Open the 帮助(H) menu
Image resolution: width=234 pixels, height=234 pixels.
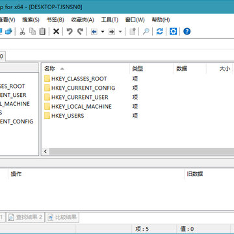pyautogui.click(x=161, y=20)
